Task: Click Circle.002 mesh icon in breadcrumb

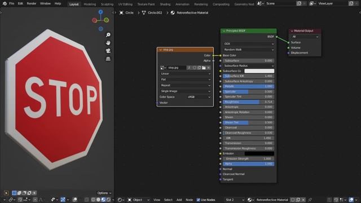Action: tap(144, 12)
